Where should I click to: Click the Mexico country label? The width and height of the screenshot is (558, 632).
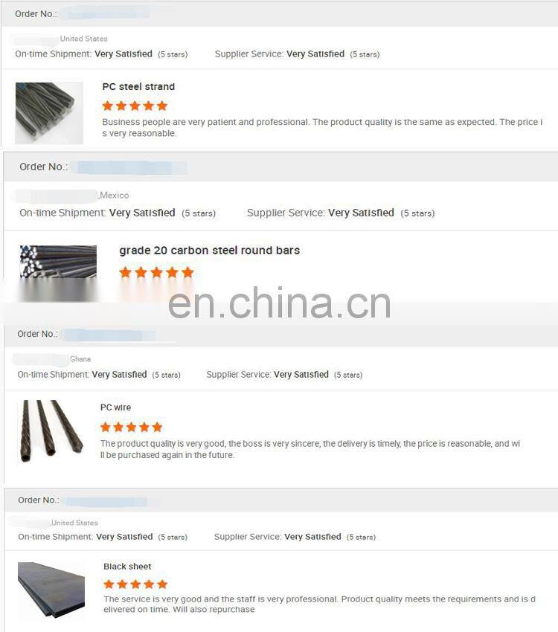click(x=115, y=196)
